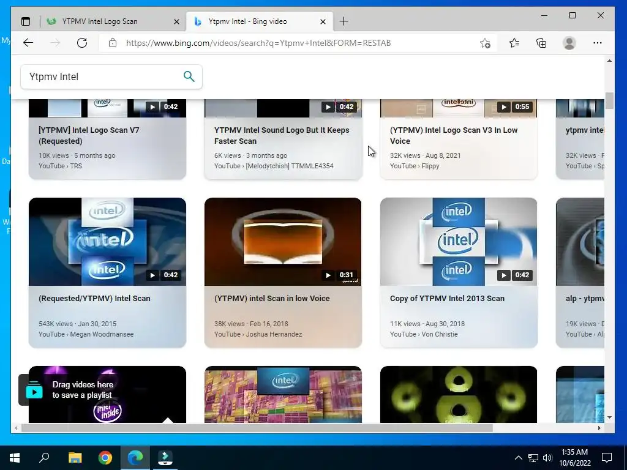This screenshot has height=470, width=627.
Task: Click vertical scrollbar up arrow
Action: click(x=609, y=61)
